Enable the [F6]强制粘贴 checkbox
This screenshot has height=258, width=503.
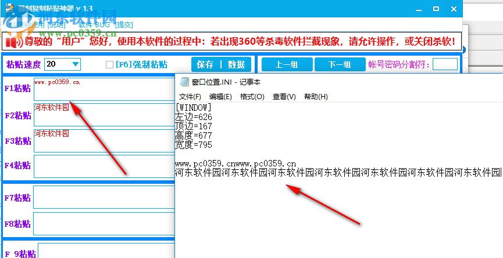click(109, 65)
